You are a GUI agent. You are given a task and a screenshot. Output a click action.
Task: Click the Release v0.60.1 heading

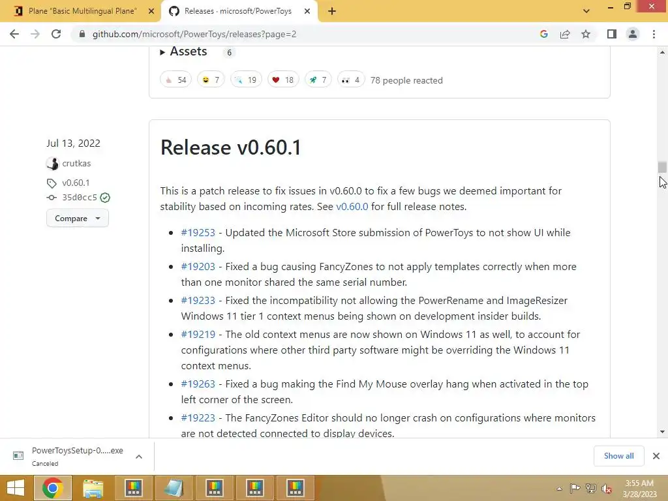pos(230,147)
